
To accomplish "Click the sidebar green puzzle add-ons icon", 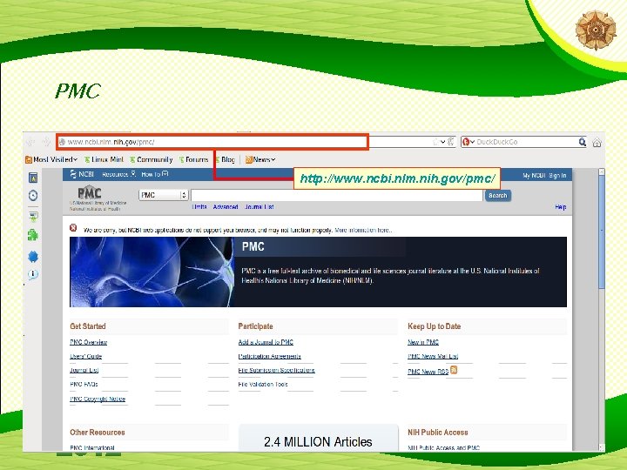I will point(33,235).
